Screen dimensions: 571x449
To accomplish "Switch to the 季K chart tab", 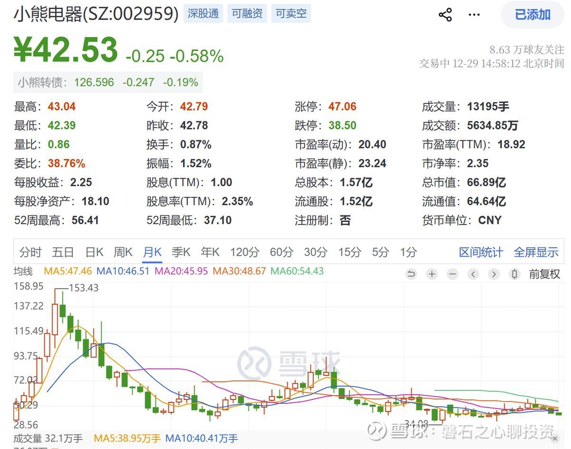I will click(181, 252).
